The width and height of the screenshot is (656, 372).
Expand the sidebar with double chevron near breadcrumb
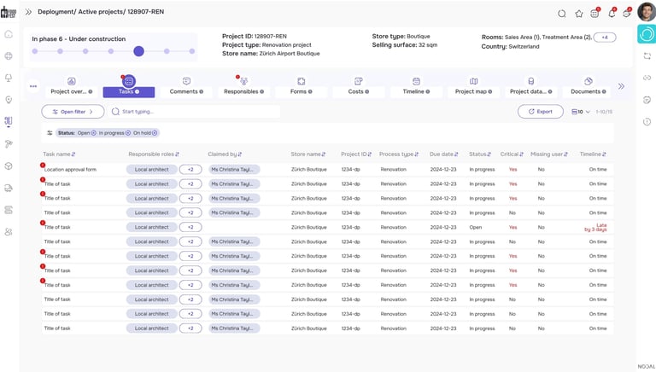28,12
